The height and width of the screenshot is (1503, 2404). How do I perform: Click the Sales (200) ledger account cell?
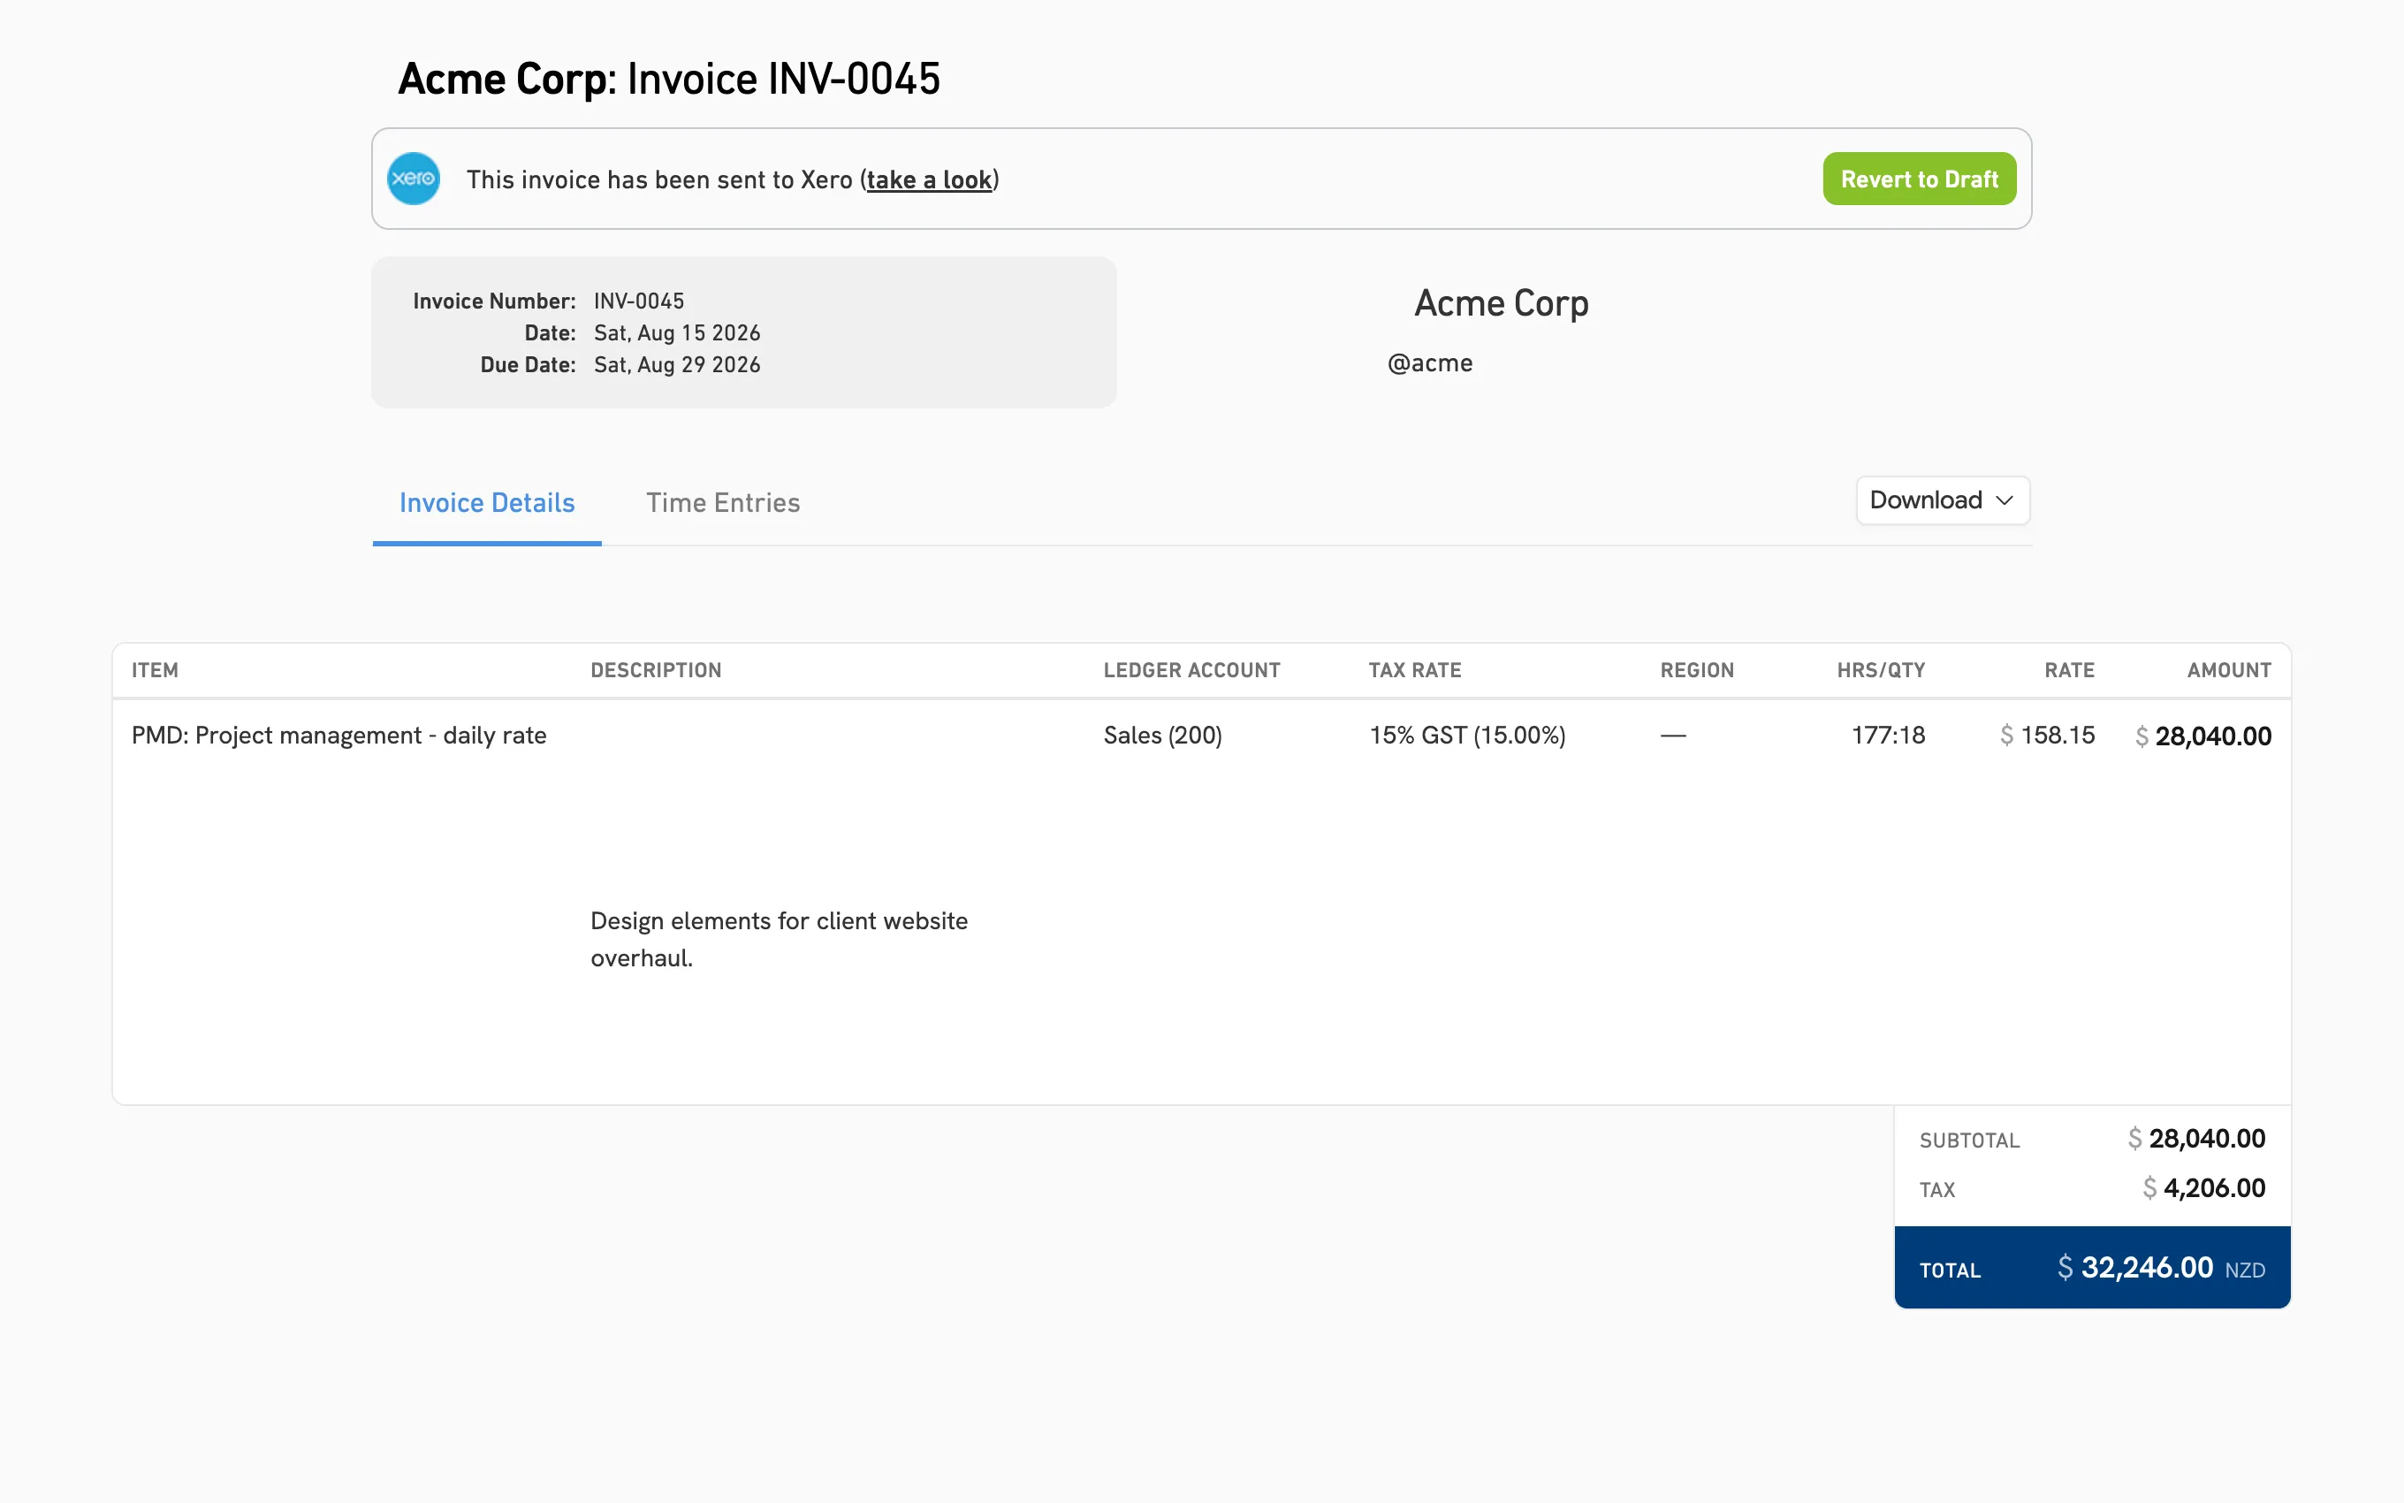1163,736
